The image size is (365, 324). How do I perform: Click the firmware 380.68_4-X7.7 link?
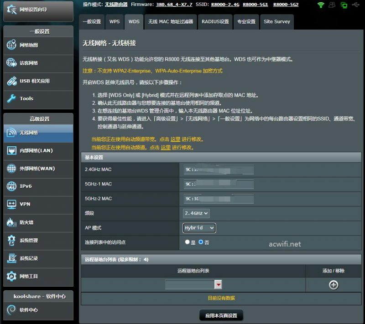coord(174,5)
